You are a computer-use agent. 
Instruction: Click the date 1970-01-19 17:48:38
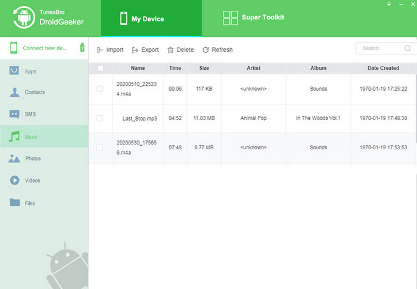point(383,118)
